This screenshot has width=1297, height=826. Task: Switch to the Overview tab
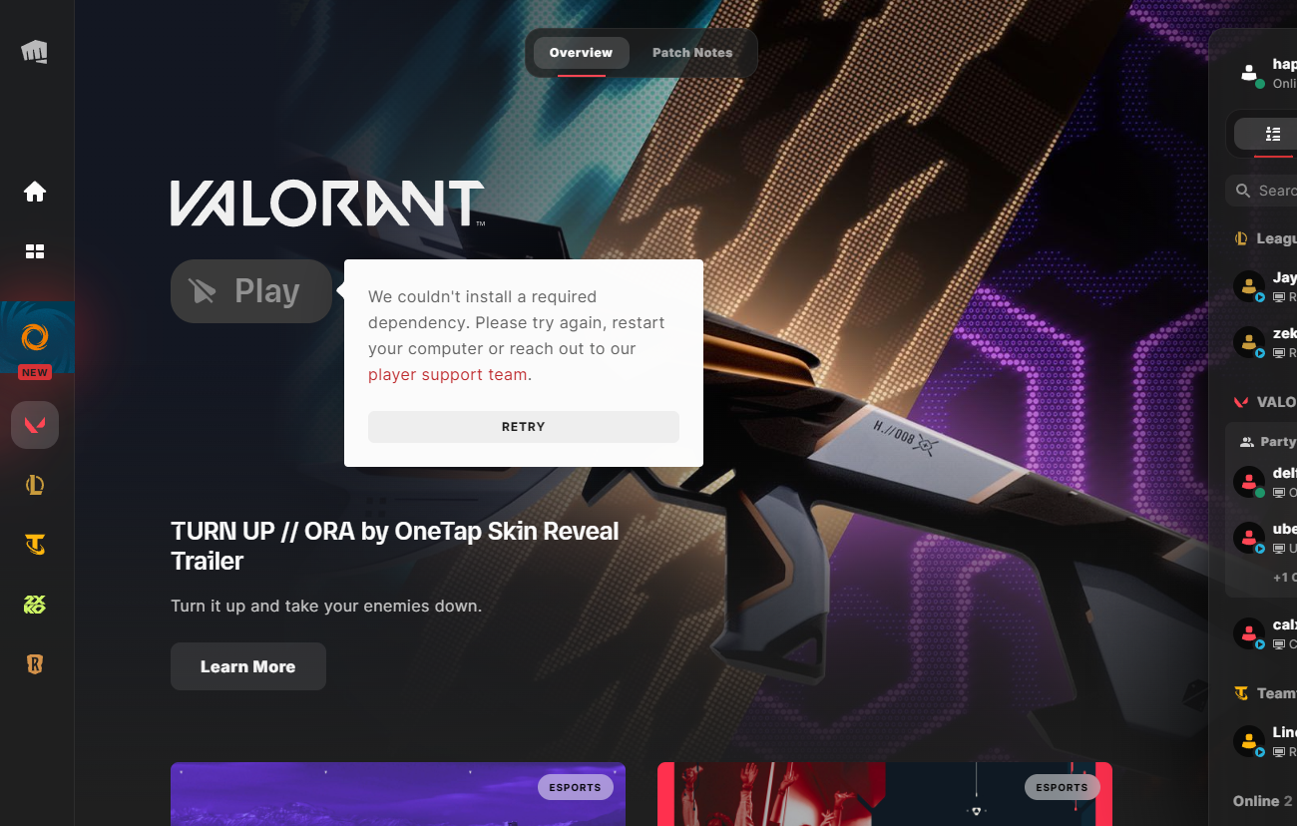pos(581,53)
